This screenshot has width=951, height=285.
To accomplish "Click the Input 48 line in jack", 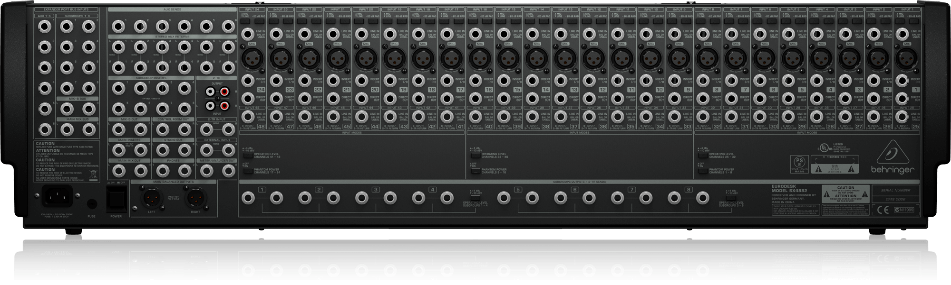I will 247,117.
